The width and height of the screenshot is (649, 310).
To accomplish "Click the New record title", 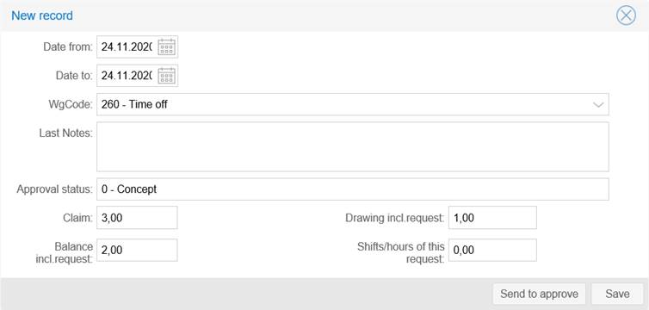I will point(42,15).
